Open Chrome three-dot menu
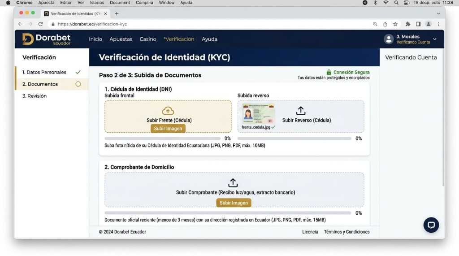This screenshot has width=459, height=256. coord(438,24)
